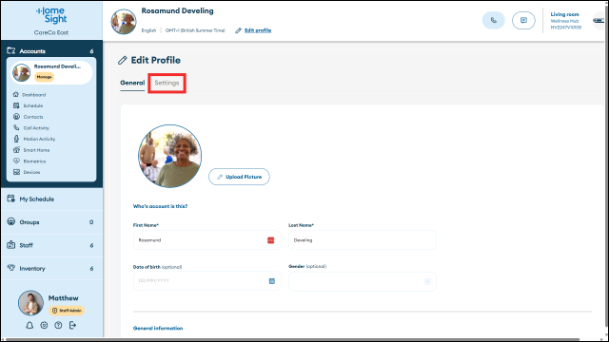Image resolution: width=609 pixels, height=342 pixels.
Task: Open the help question mark icon
Action: point(58,325)
